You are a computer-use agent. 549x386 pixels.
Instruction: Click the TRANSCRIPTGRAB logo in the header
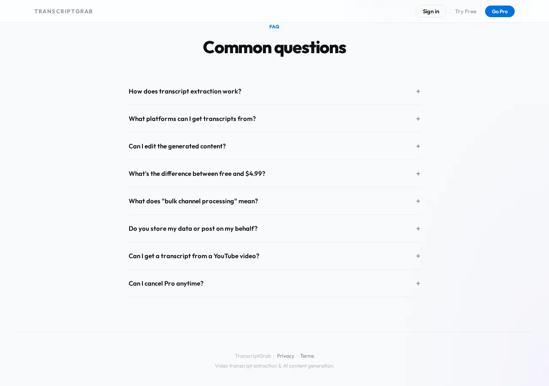pyautogui.click(x=63, y=11)
